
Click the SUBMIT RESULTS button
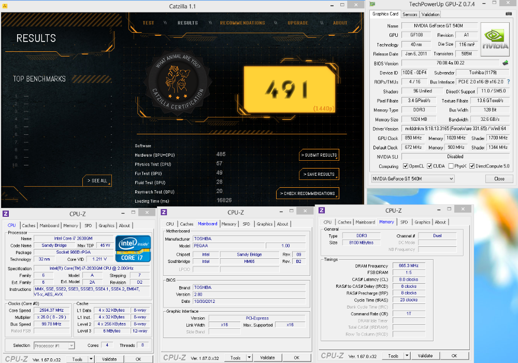pos(319,155)
